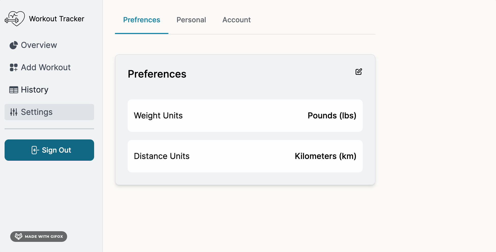This screenshot has width=496, height=252.
Task: Click the Made with Gifox badge
Action: coord(39,237)
